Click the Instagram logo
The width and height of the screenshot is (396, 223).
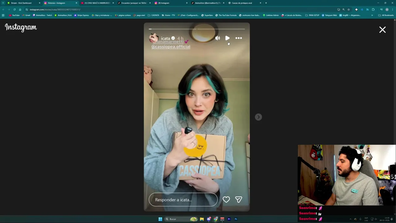[21, 28]
